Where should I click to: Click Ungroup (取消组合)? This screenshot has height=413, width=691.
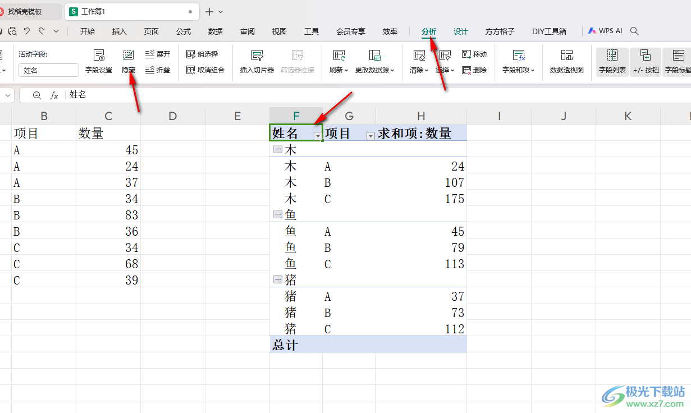pos(205,70)
